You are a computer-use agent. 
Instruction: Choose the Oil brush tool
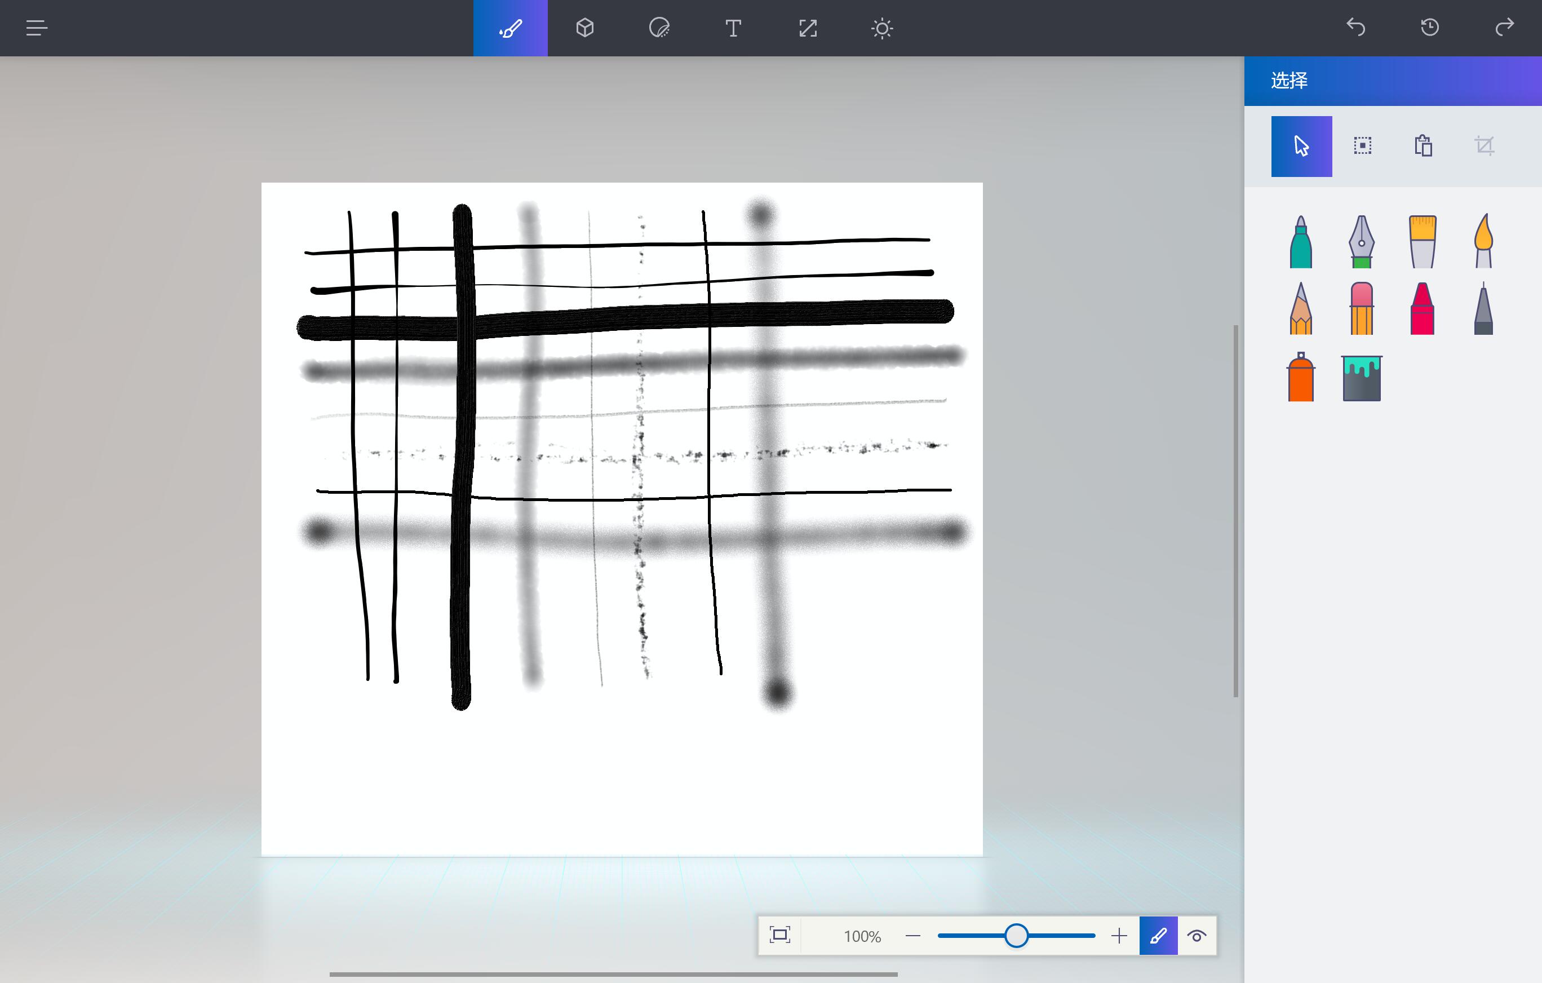1423,242
